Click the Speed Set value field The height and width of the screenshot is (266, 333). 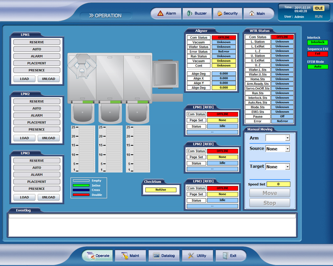(278, 184)
